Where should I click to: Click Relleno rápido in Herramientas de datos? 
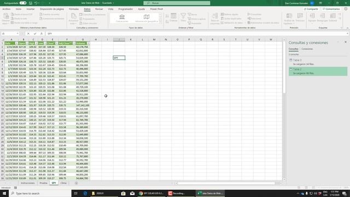tap(230, 14)
